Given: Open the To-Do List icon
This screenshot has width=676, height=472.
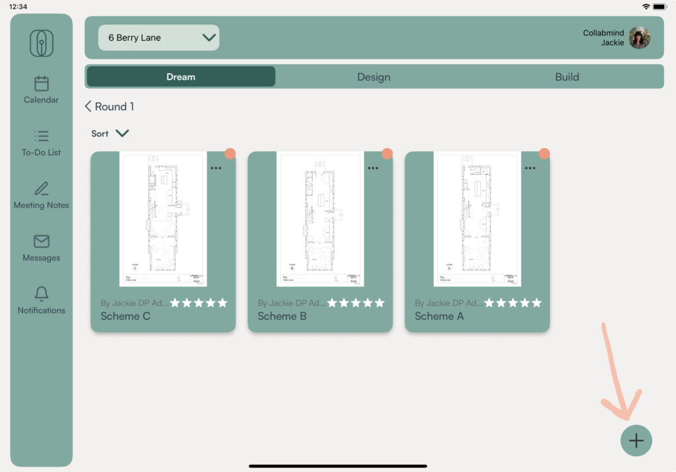Looking at the screenshot, I should point(42,136).
